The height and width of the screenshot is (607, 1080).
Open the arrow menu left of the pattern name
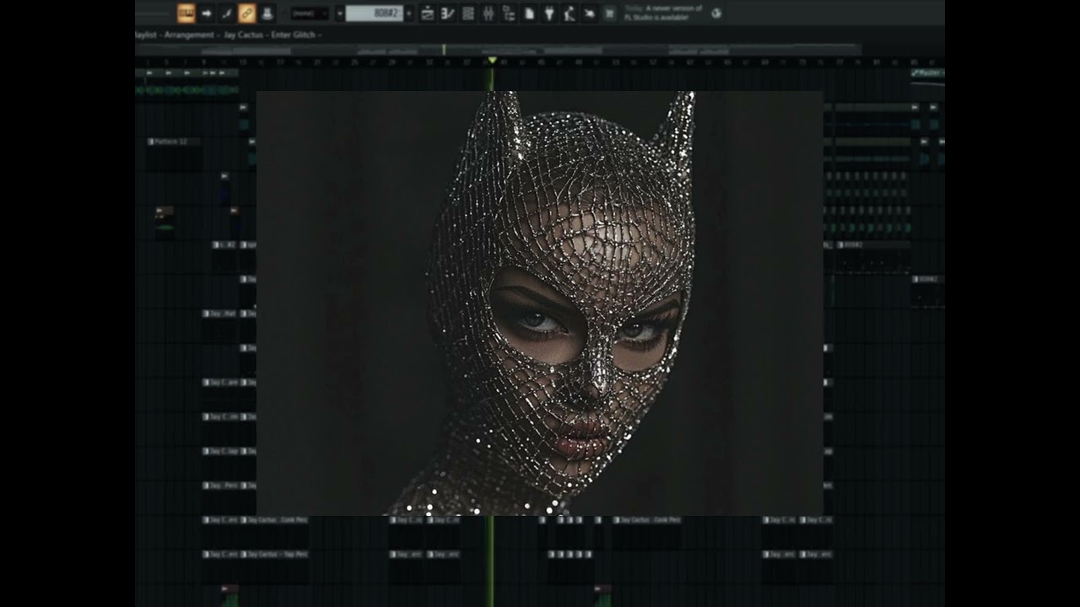340,13
